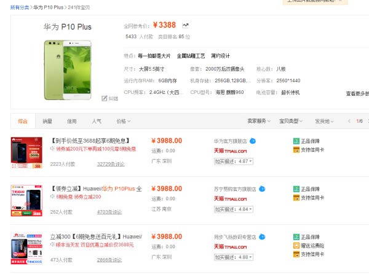Visit 苏宁易购官方旗舰店 shop link

(x=235, y=189)
